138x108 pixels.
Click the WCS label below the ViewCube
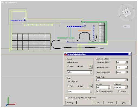pyautogui.click(x=127, y=27)
